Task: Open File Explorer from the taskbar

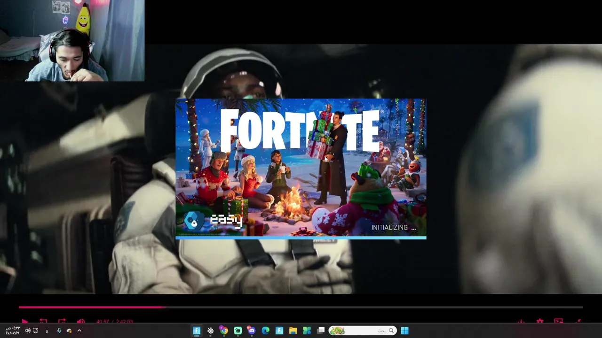Action: point(293,330)
